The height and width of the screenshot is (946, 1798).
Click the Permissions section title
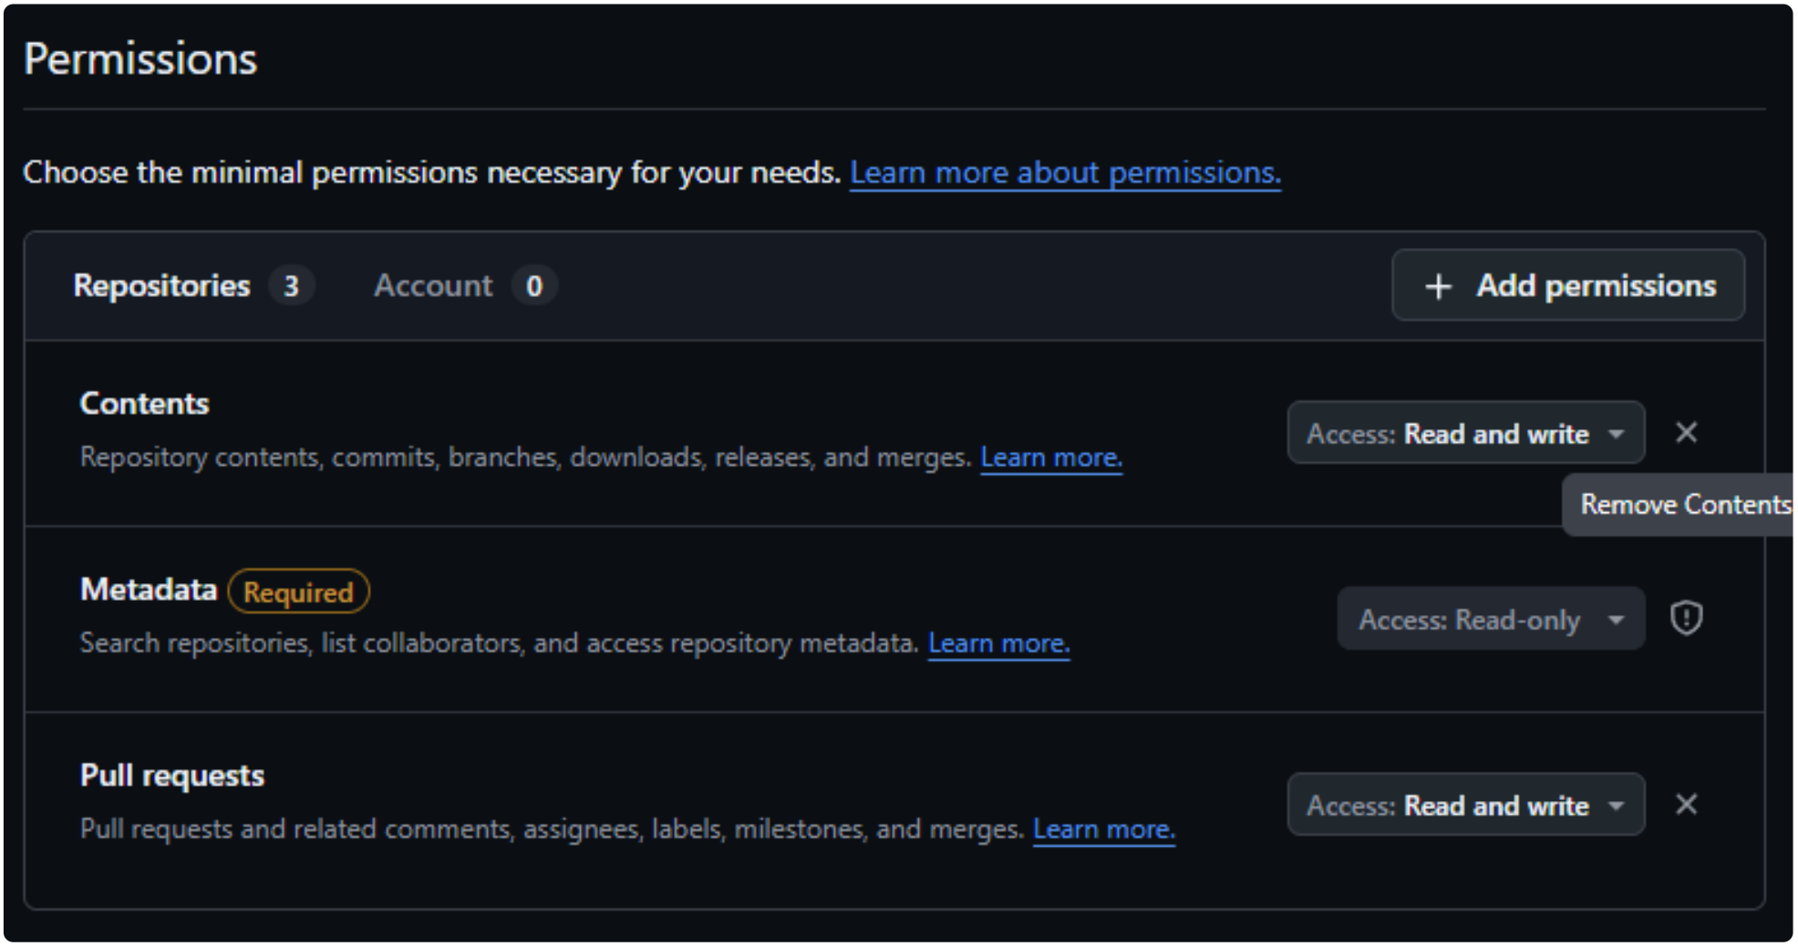tap(140, 60)
